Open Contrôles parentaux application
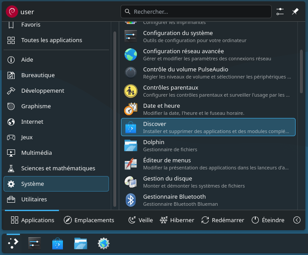308x255 pixels. tap(208, 91)
